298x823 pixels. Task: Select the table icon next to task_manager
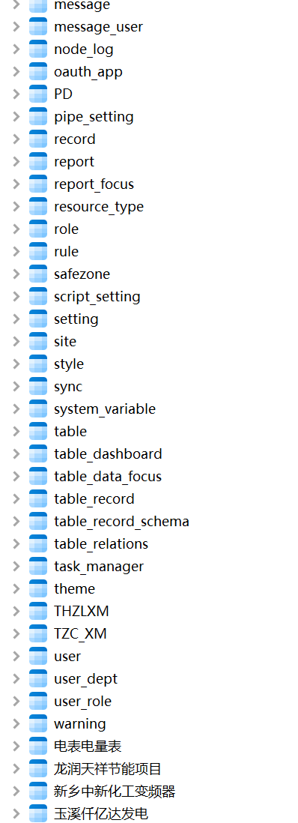coord(38,567)
